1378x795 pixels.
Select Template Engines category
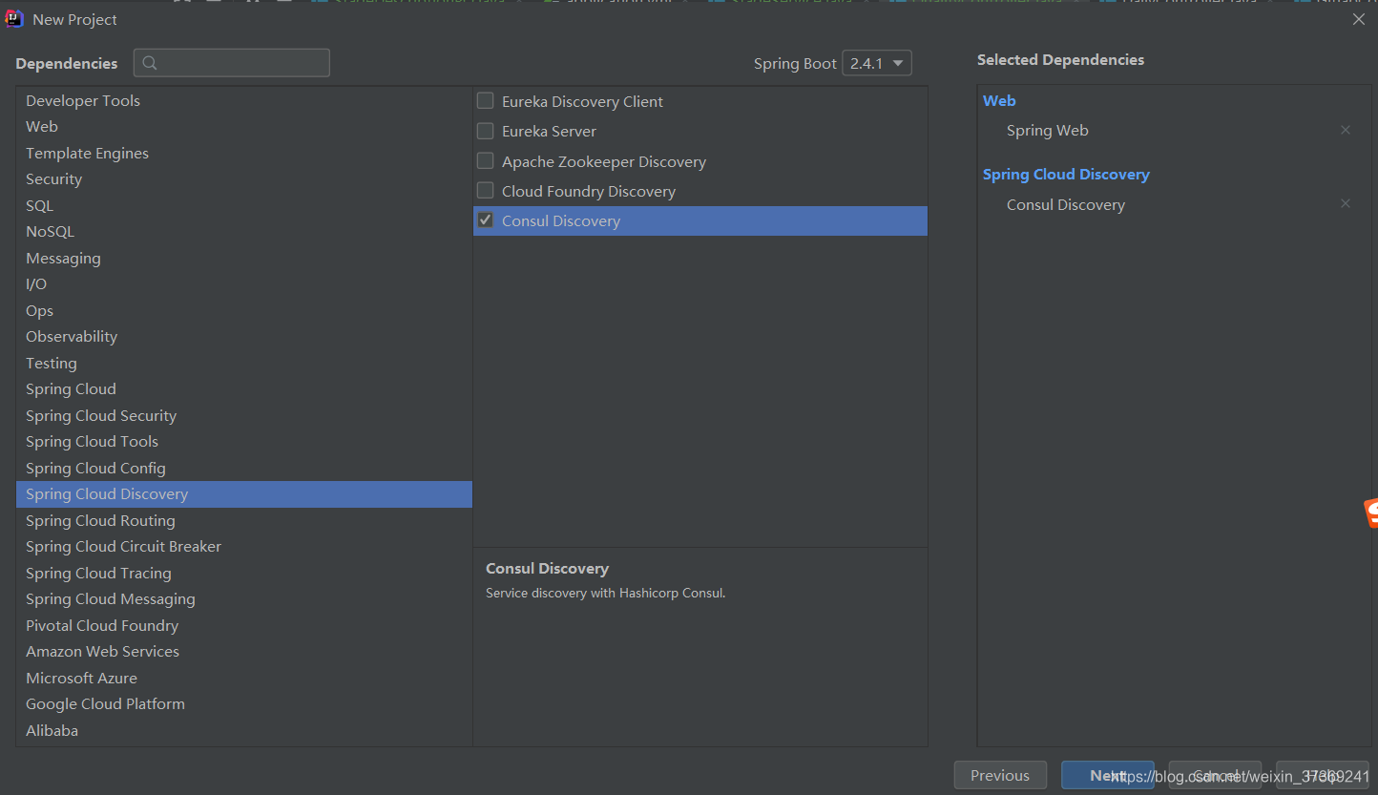[244, 153]
